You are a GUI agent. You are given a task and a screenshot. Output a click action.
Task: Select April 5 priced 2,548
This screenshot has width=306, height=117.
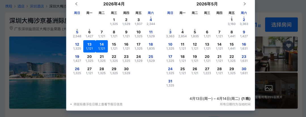tap(77, 34)
